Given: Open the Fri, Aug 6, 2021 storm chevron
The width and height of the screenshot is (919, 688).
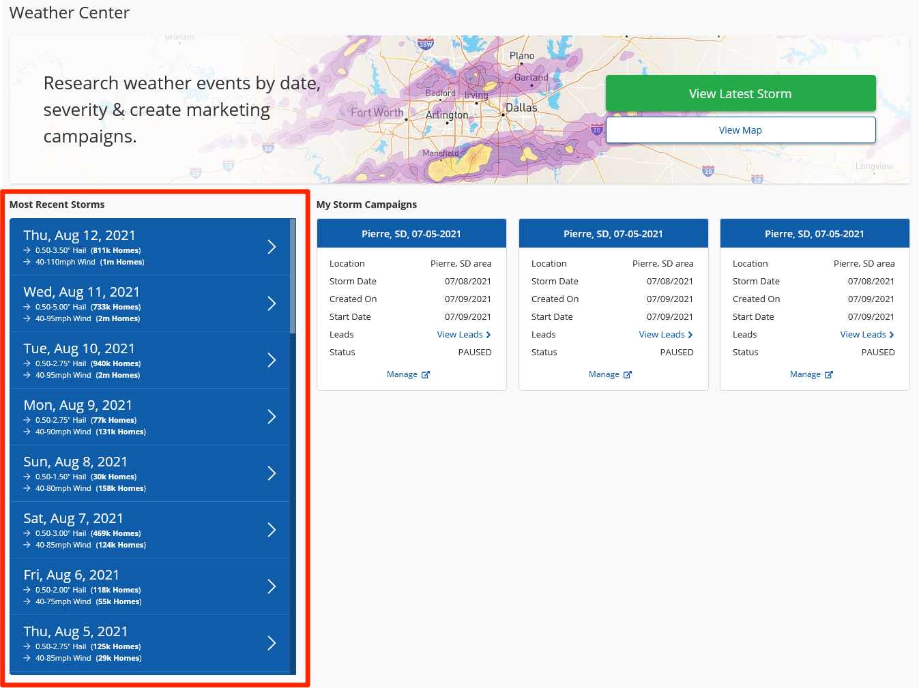Looking at the screenshot, I should coord(272,586).
